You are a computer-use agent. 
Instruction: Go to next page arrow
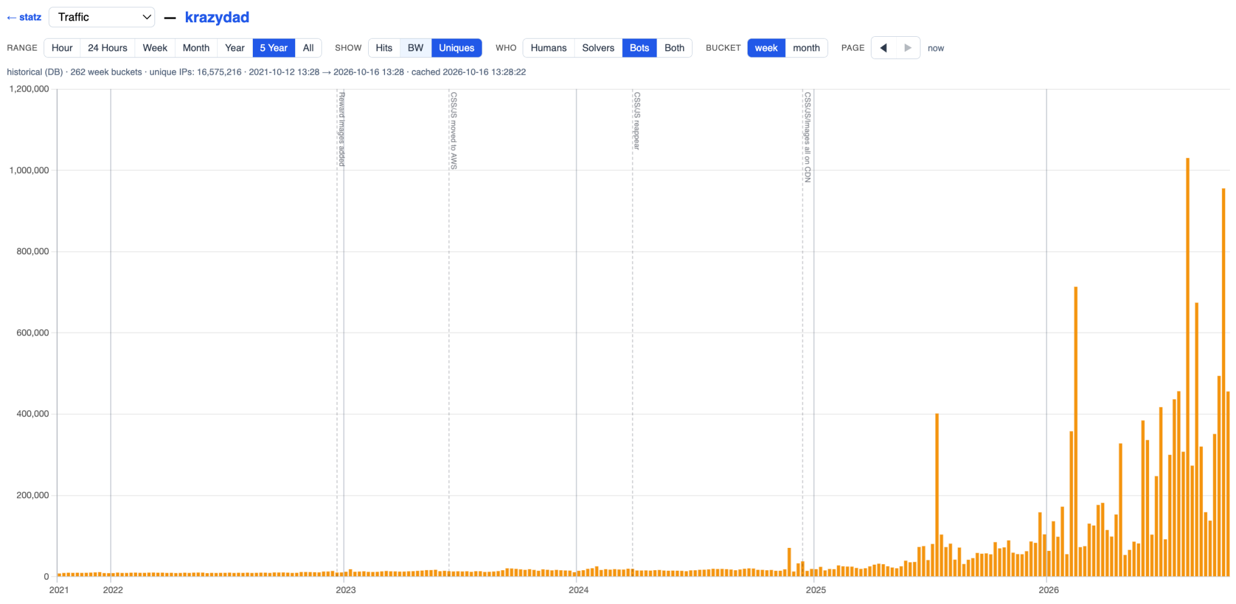(908, 48)
